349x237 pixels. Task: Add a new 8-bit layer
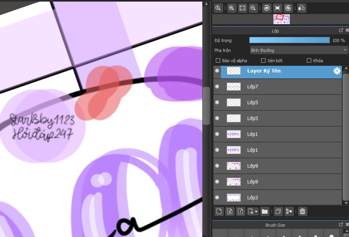pyautogui.click(x=230, y=211)
